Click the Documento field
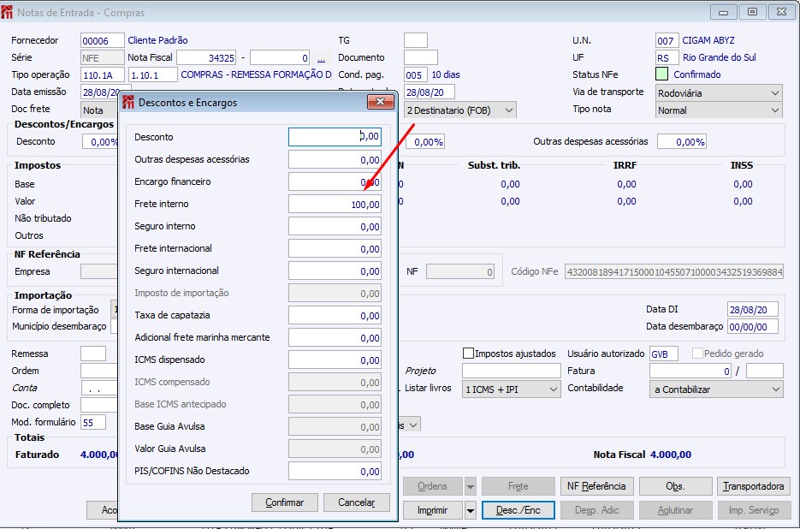The width and height of the screenshot is (800, 529). pyautogui.click(x=420, y=57)
